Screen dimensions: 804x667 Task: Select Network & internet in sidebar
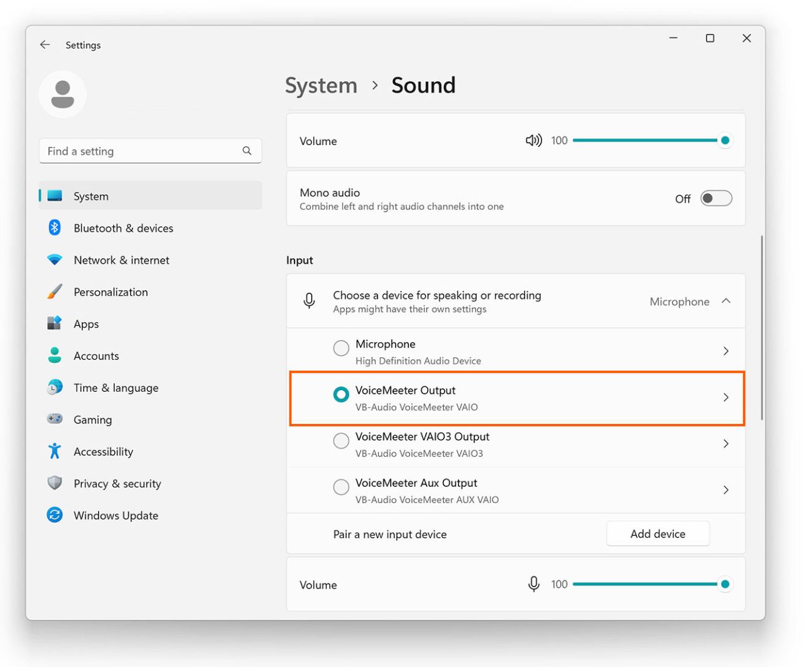pos(121,260)
